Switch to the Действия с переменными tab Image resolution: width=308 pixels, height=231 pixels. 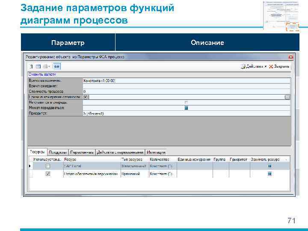[120, 152]
